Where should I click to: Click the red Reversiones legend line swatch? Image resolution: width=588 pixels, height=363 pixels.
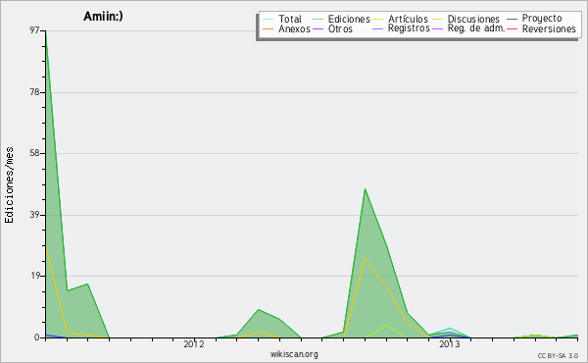point(512,28)
